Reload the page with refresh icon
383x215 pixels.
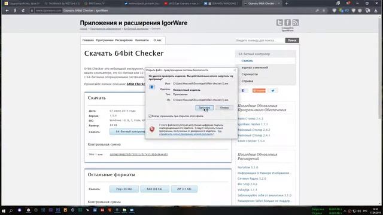[23, 11]
